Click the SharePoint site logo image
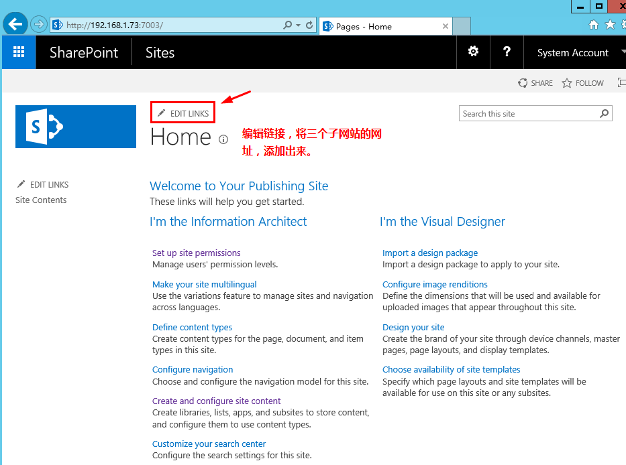Viewport: 626px width, 465px height. pos(76,127)
